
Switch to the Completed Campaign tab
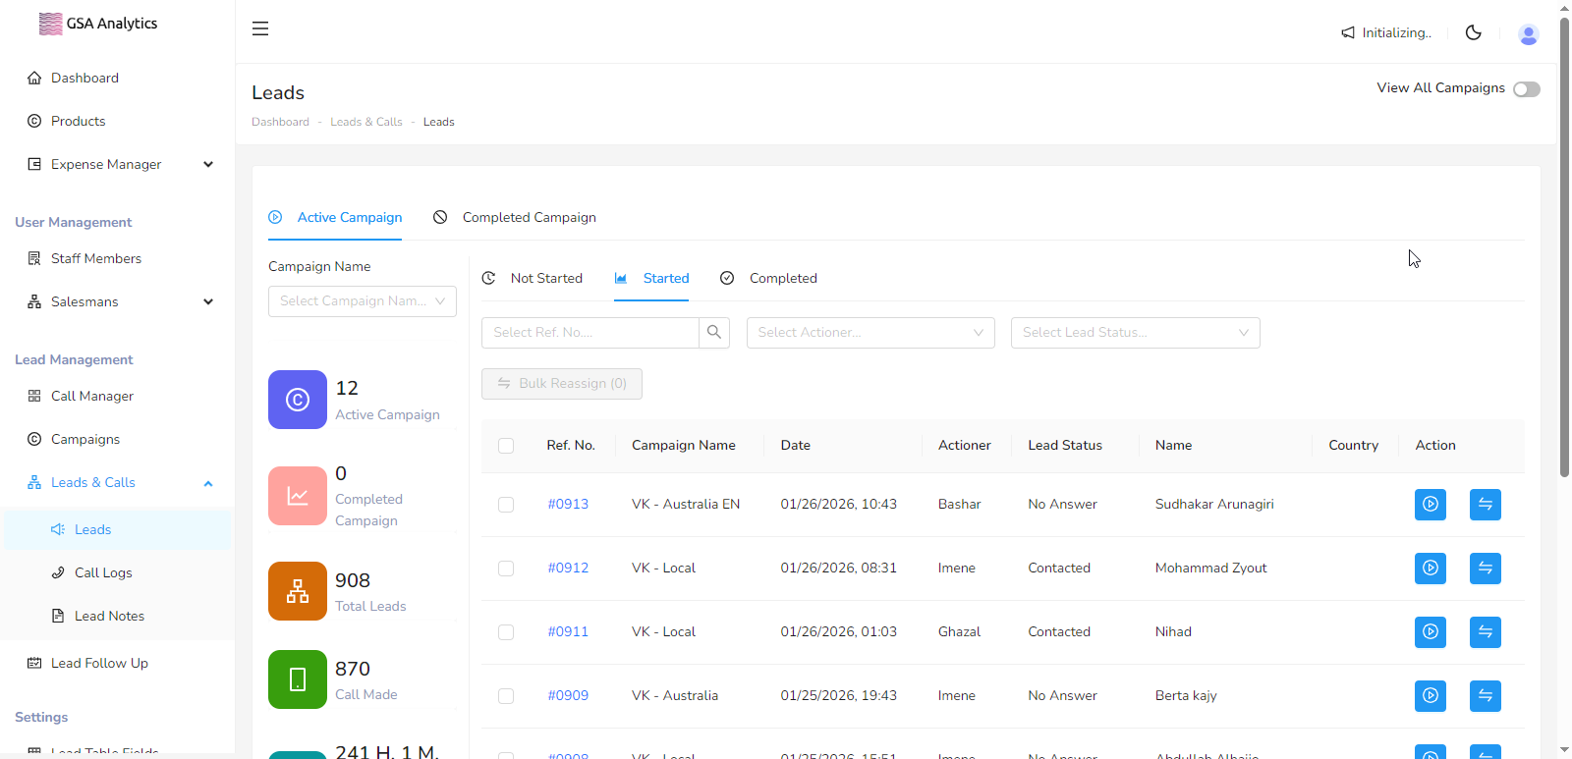[515, 218]
